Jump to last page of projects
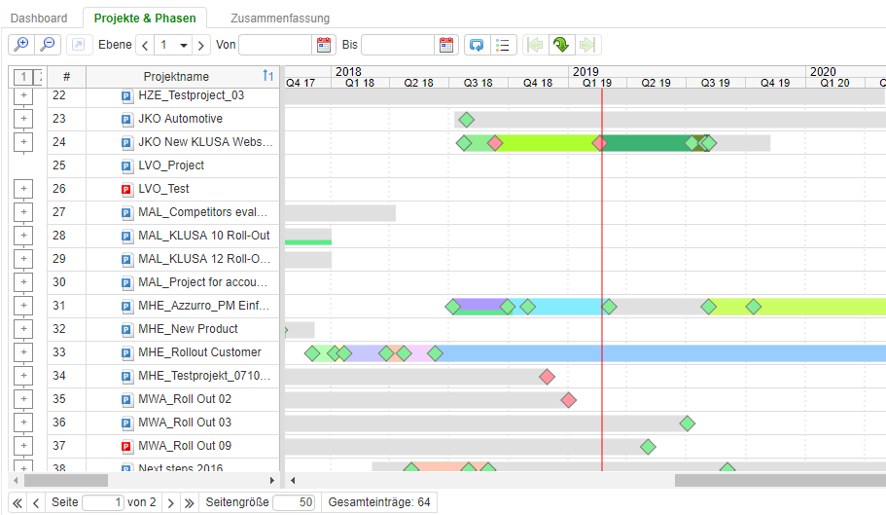 [x=189, y=502]
